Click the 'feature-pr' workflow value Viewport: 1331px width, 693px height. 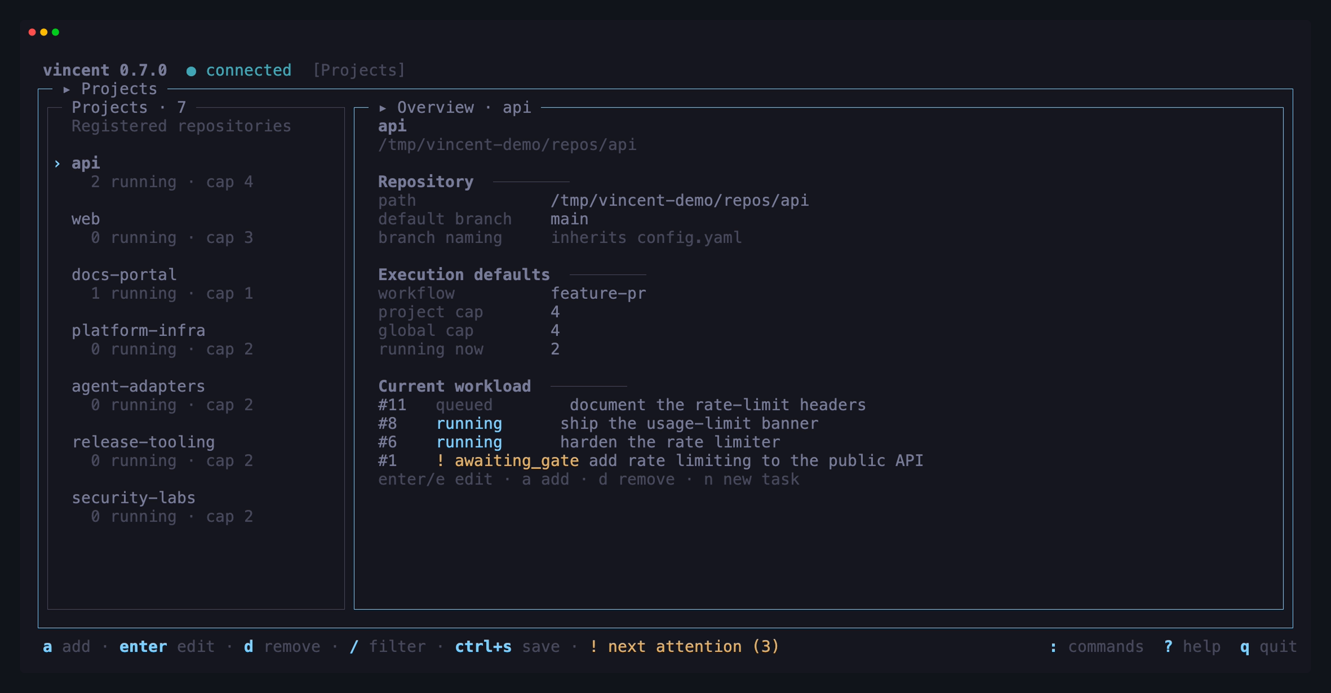click(598, 293)
